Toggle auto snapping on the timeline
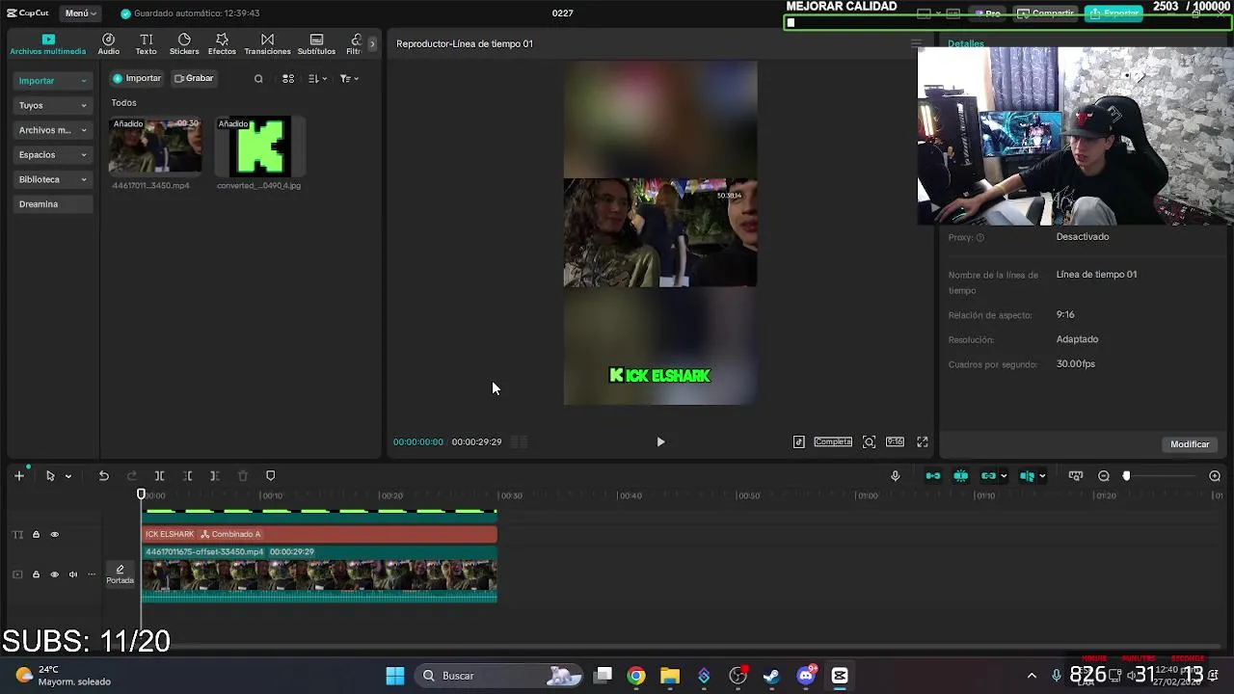Screen dimensions: 1234x694 pos(960,476)
